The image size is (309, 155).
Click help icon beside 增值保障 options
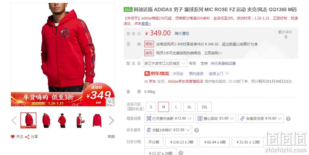(x=288, y=119)
